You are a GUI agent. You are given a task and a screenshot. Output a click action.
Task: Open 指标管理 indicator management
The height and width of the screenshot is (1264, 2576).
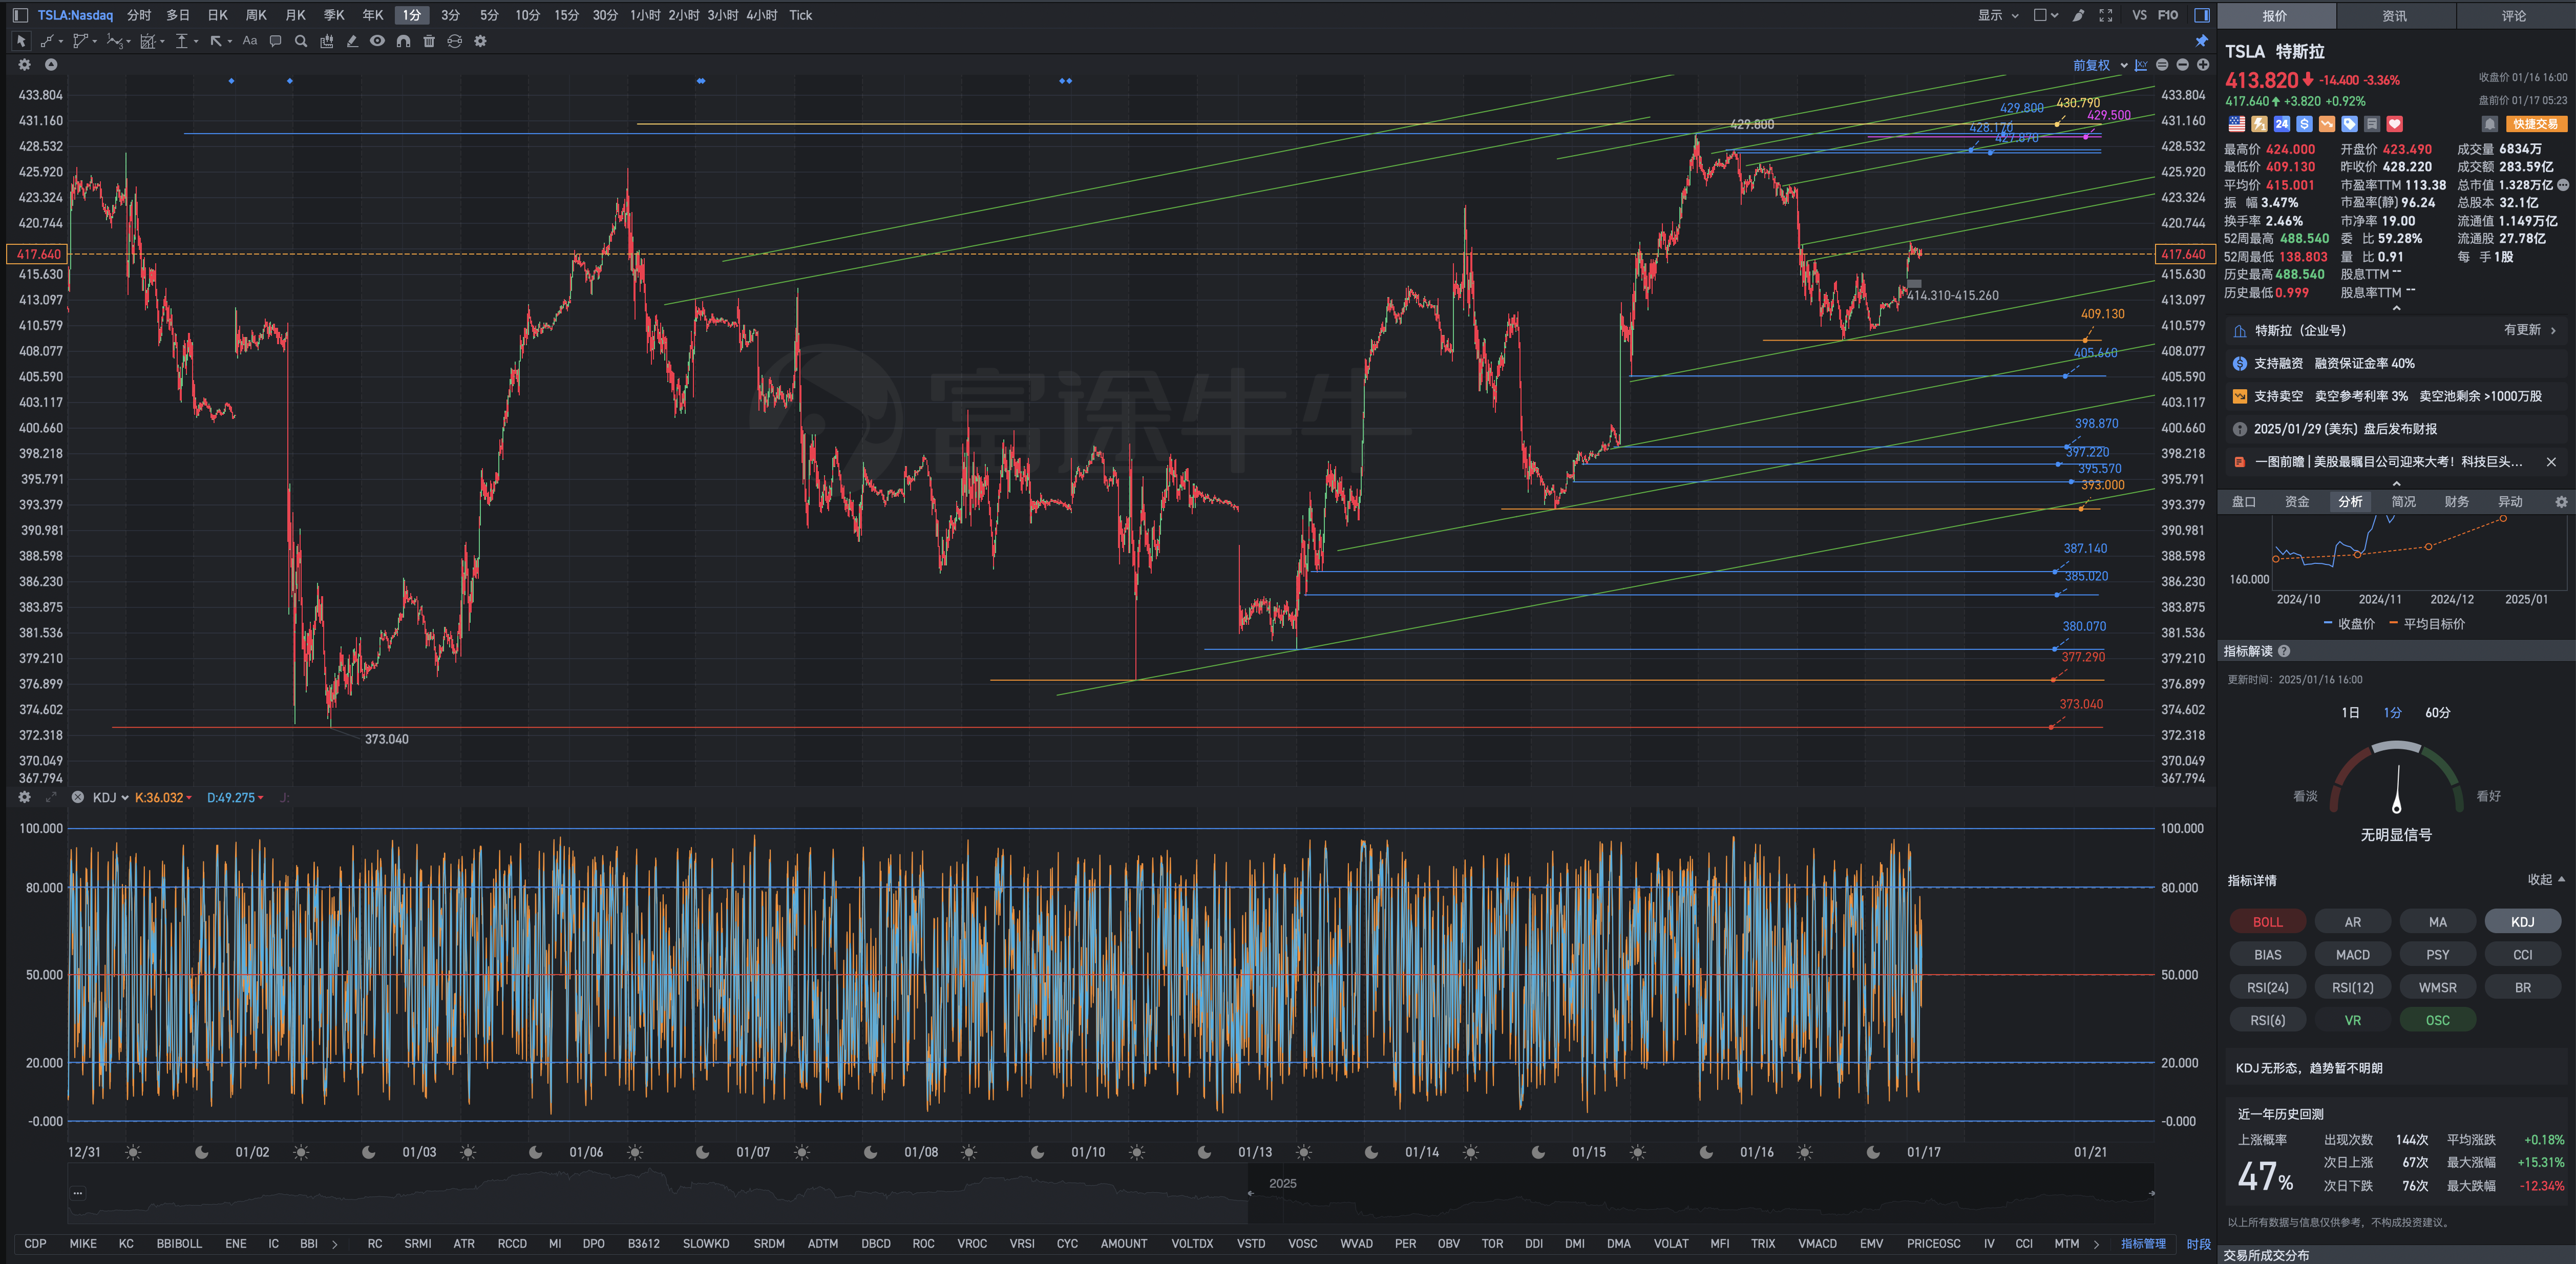(2143, 1244)
